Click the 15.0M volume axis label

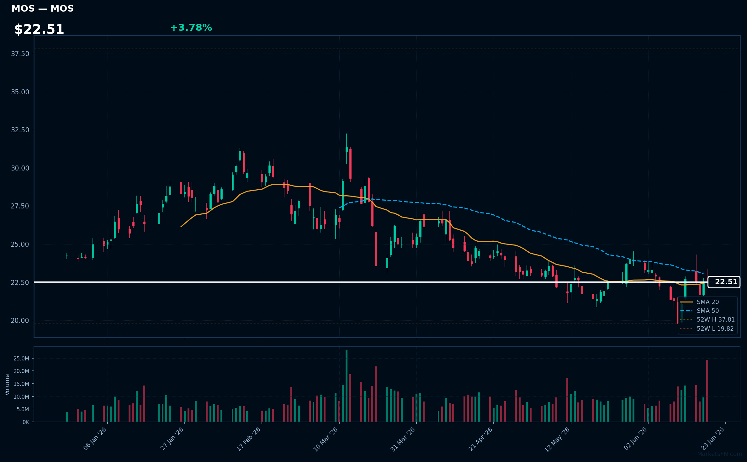click(x=21, y=384)
